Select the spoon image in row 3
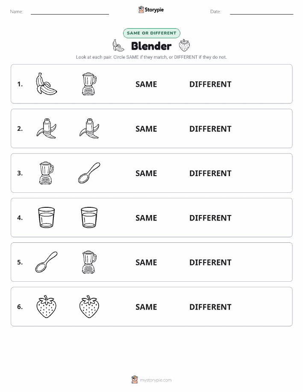Viewport: 303px width, 392px height. [89, 173]
